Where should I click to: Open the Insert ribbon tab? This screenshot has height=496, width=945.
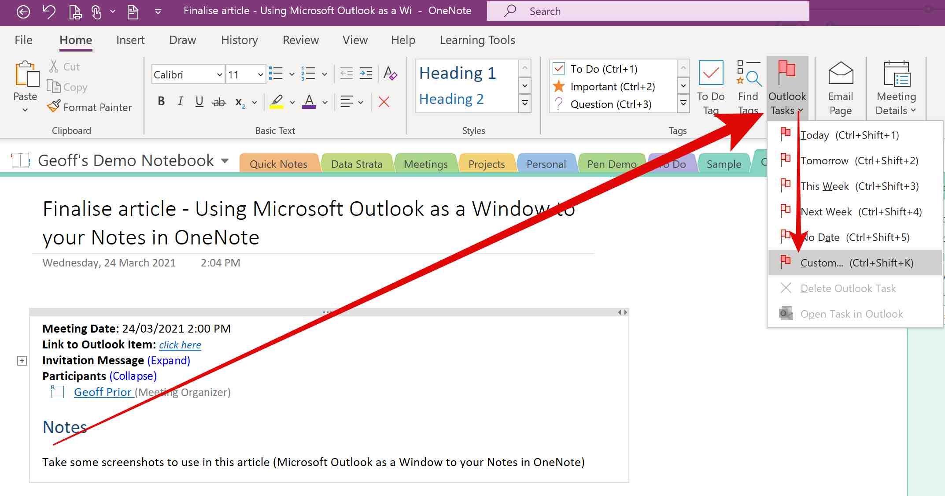130,40
